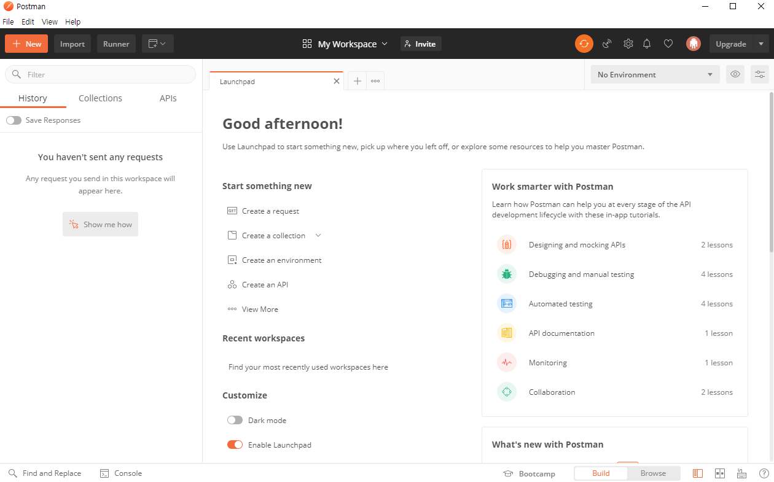Open Find and Replace
This screenshot has height=482, width=774.
45,473
